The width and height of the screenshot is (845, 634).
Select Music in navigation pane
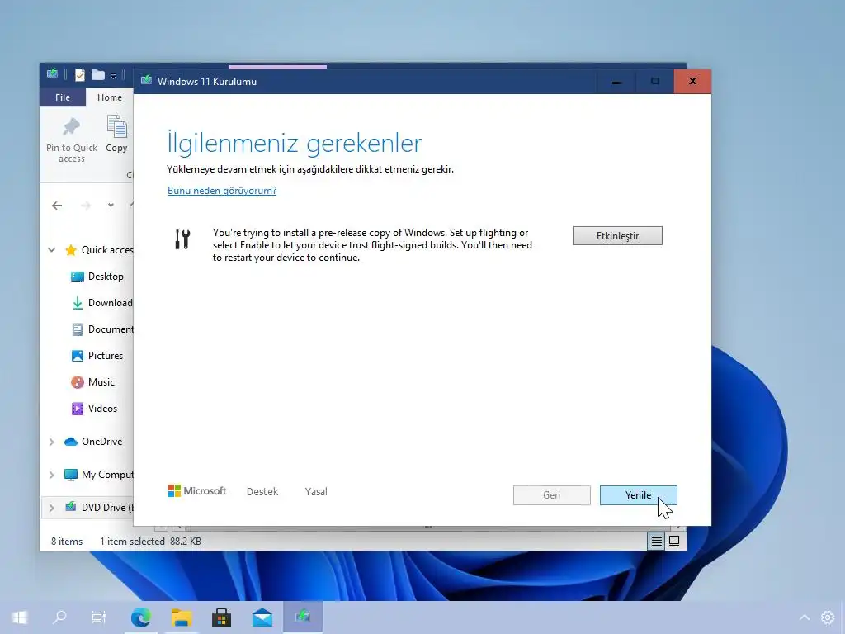pos(92,382)
